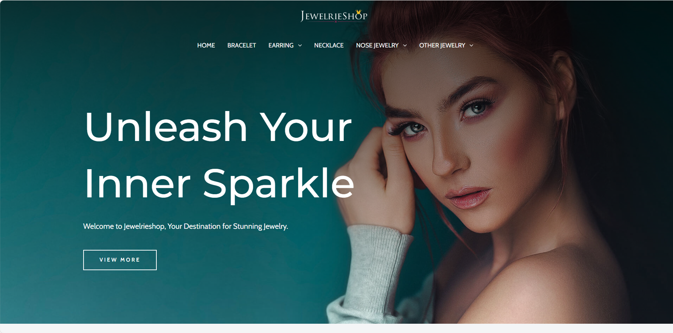Click the light grey strip below the hero
Screen dimensions: 673x333
tap(336, 328)
